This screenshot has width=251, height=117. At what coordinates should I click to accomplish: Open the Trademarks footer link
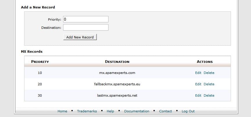coord(87,111)
